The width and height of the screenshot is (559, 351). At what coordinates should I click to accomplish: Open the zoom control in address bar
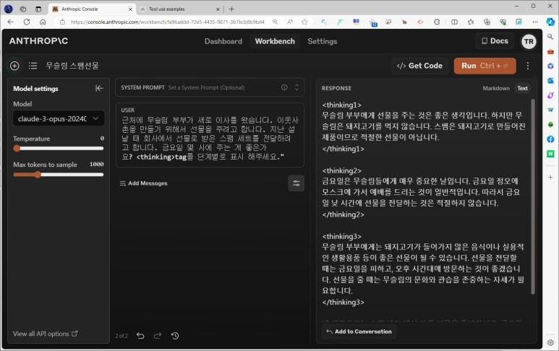pyautogui.click(x=276, y=22)
